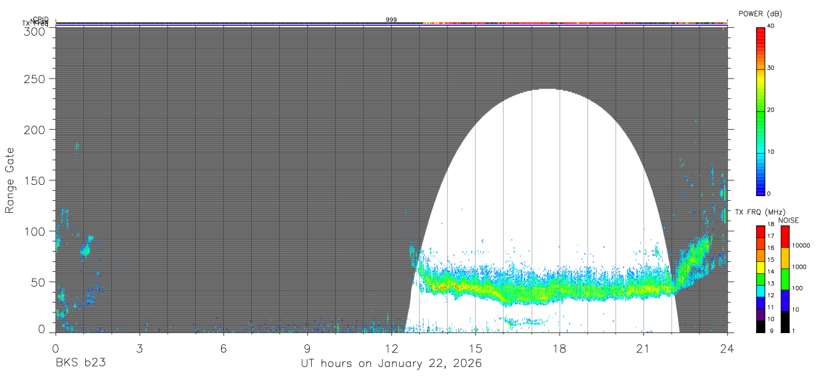Click the orange NOISE swatch between 1000 and 10000
The width and height of the screenshot is (818, 377).
(x=785, y=258)
